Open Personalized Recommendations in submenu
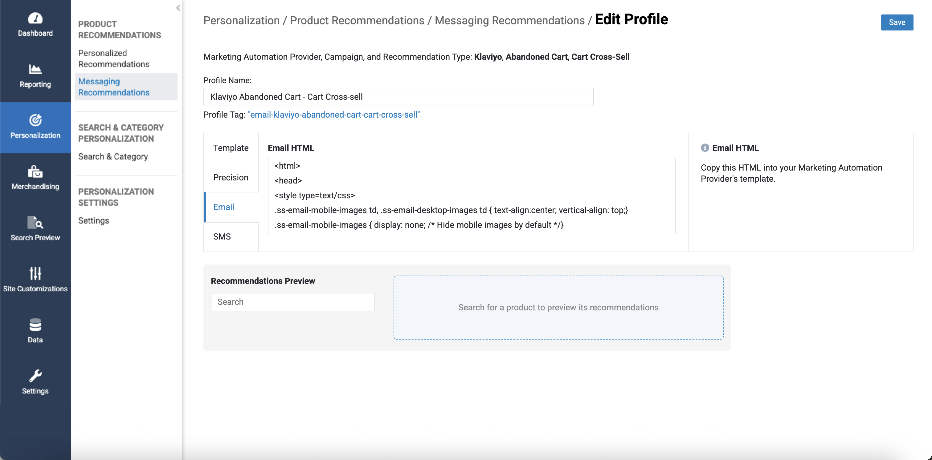The width and height of the screenshot is (932, 460). 114,59
